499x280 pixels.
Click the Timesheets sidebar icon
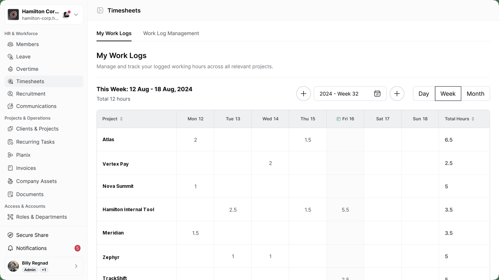[x=11, y=82]
